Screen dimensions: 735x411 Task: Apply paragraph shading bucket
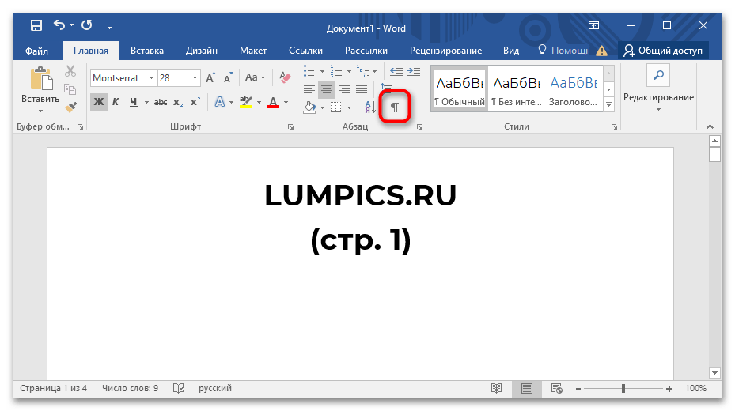pyautogui.click(x=309, y=107)
